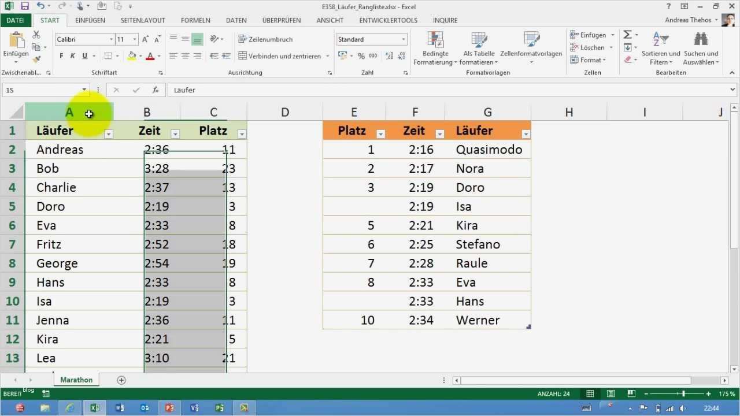Click the accounting number format icon

pyautogui.click(x=342, y=56)
